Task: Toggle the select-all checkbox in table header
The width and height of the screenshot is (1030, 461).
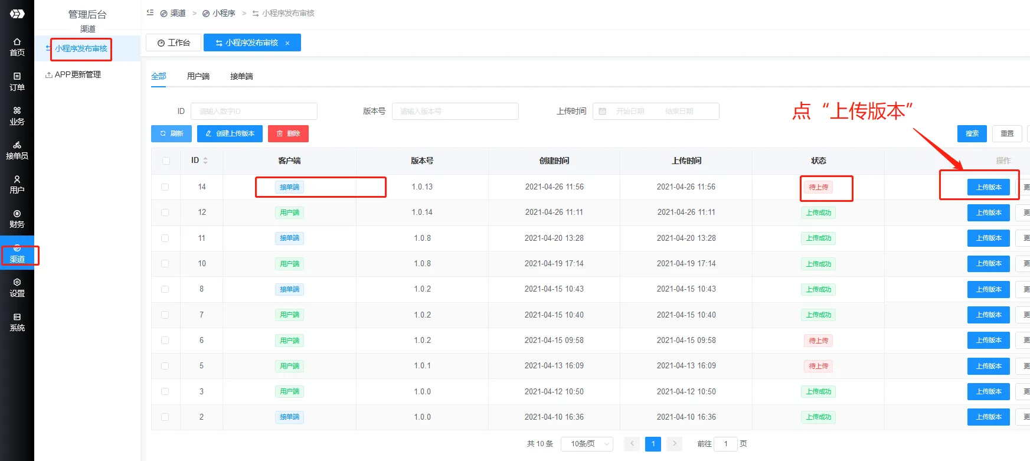Action: click(x=166, y=161)
